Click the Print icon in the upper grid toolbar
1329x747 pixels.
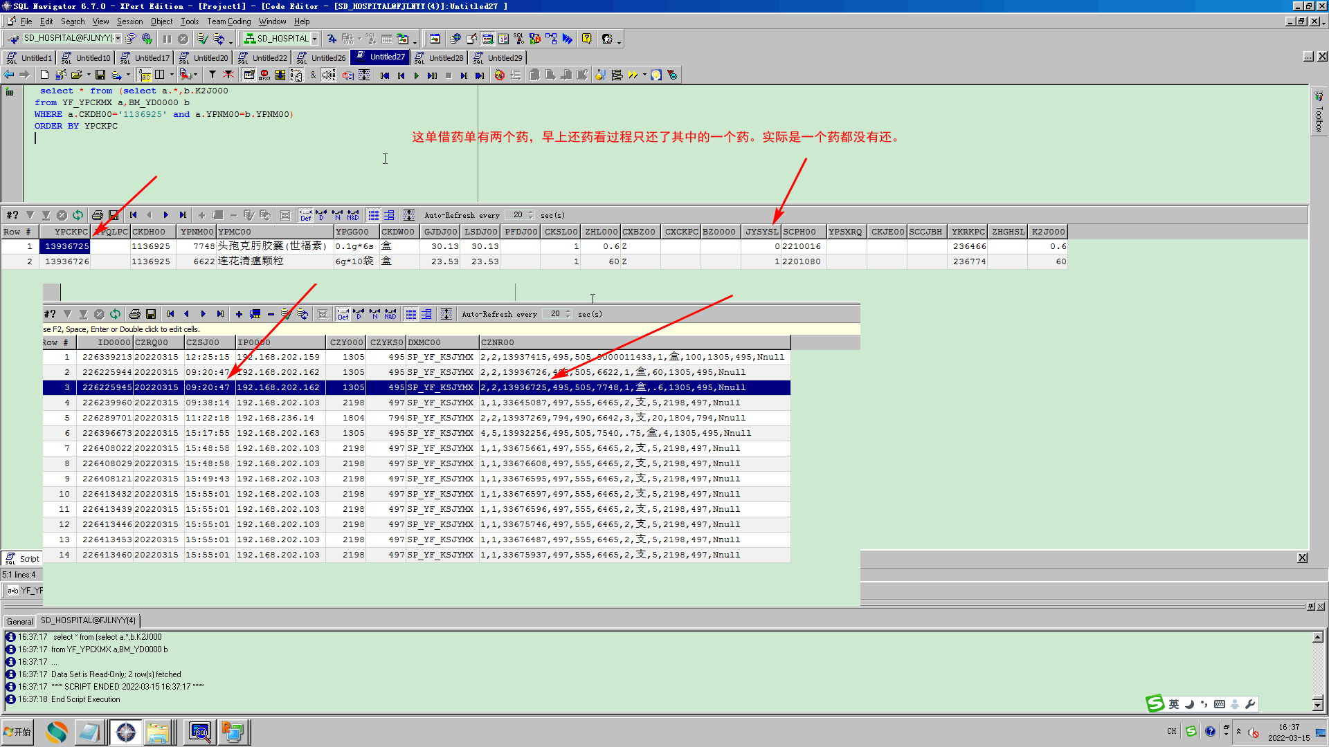pos(98,215)
